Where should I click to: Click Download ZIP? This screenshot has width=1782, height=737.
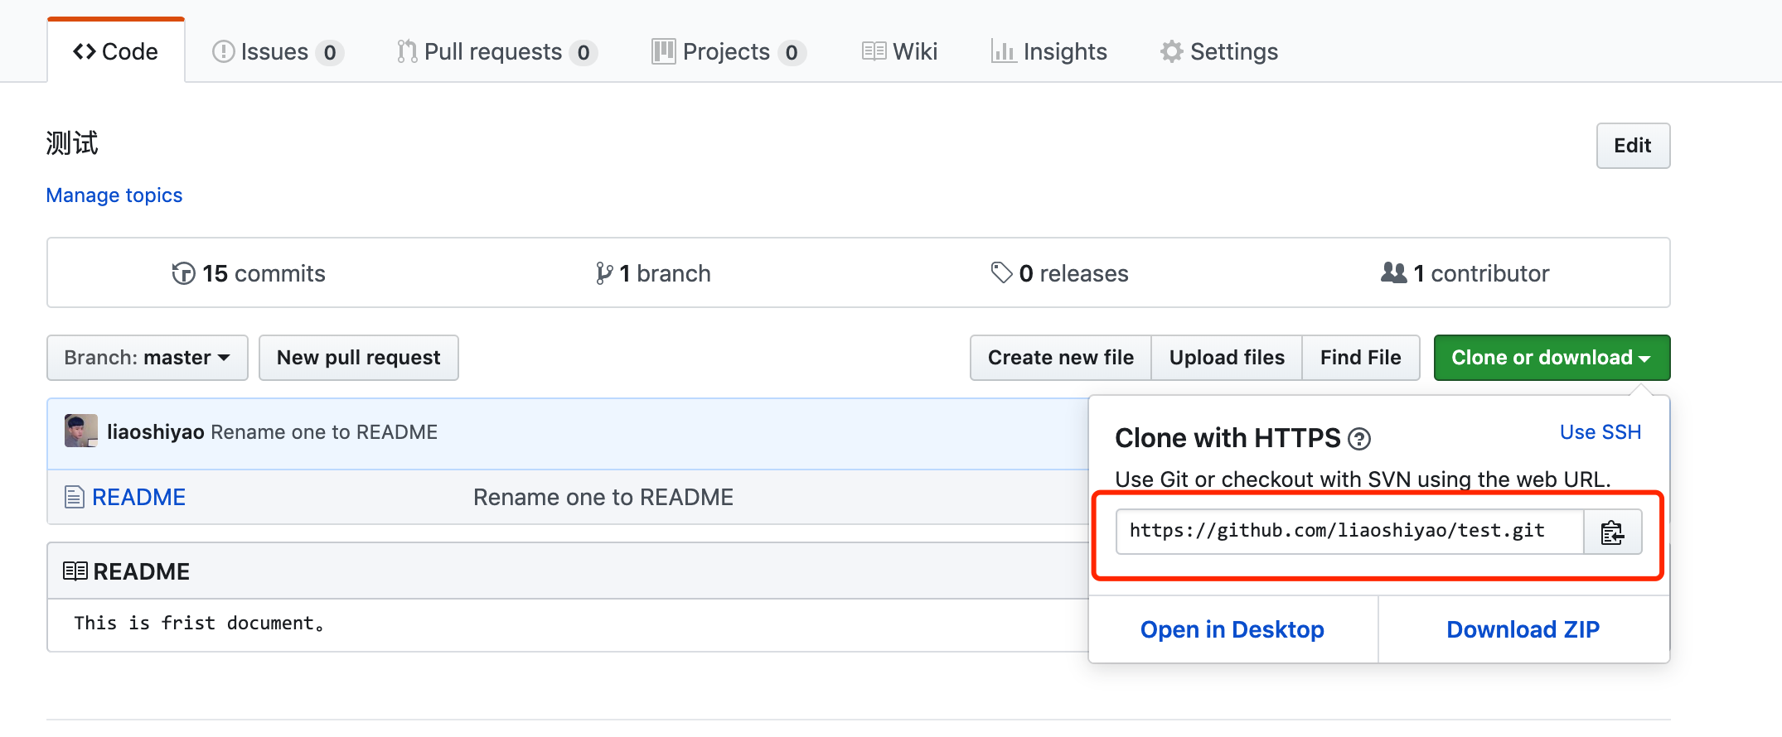click(x=1523, y=630)
